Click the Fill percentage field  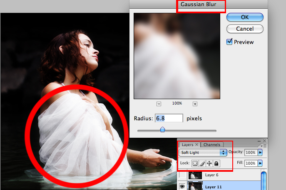(x=251, y=163)
